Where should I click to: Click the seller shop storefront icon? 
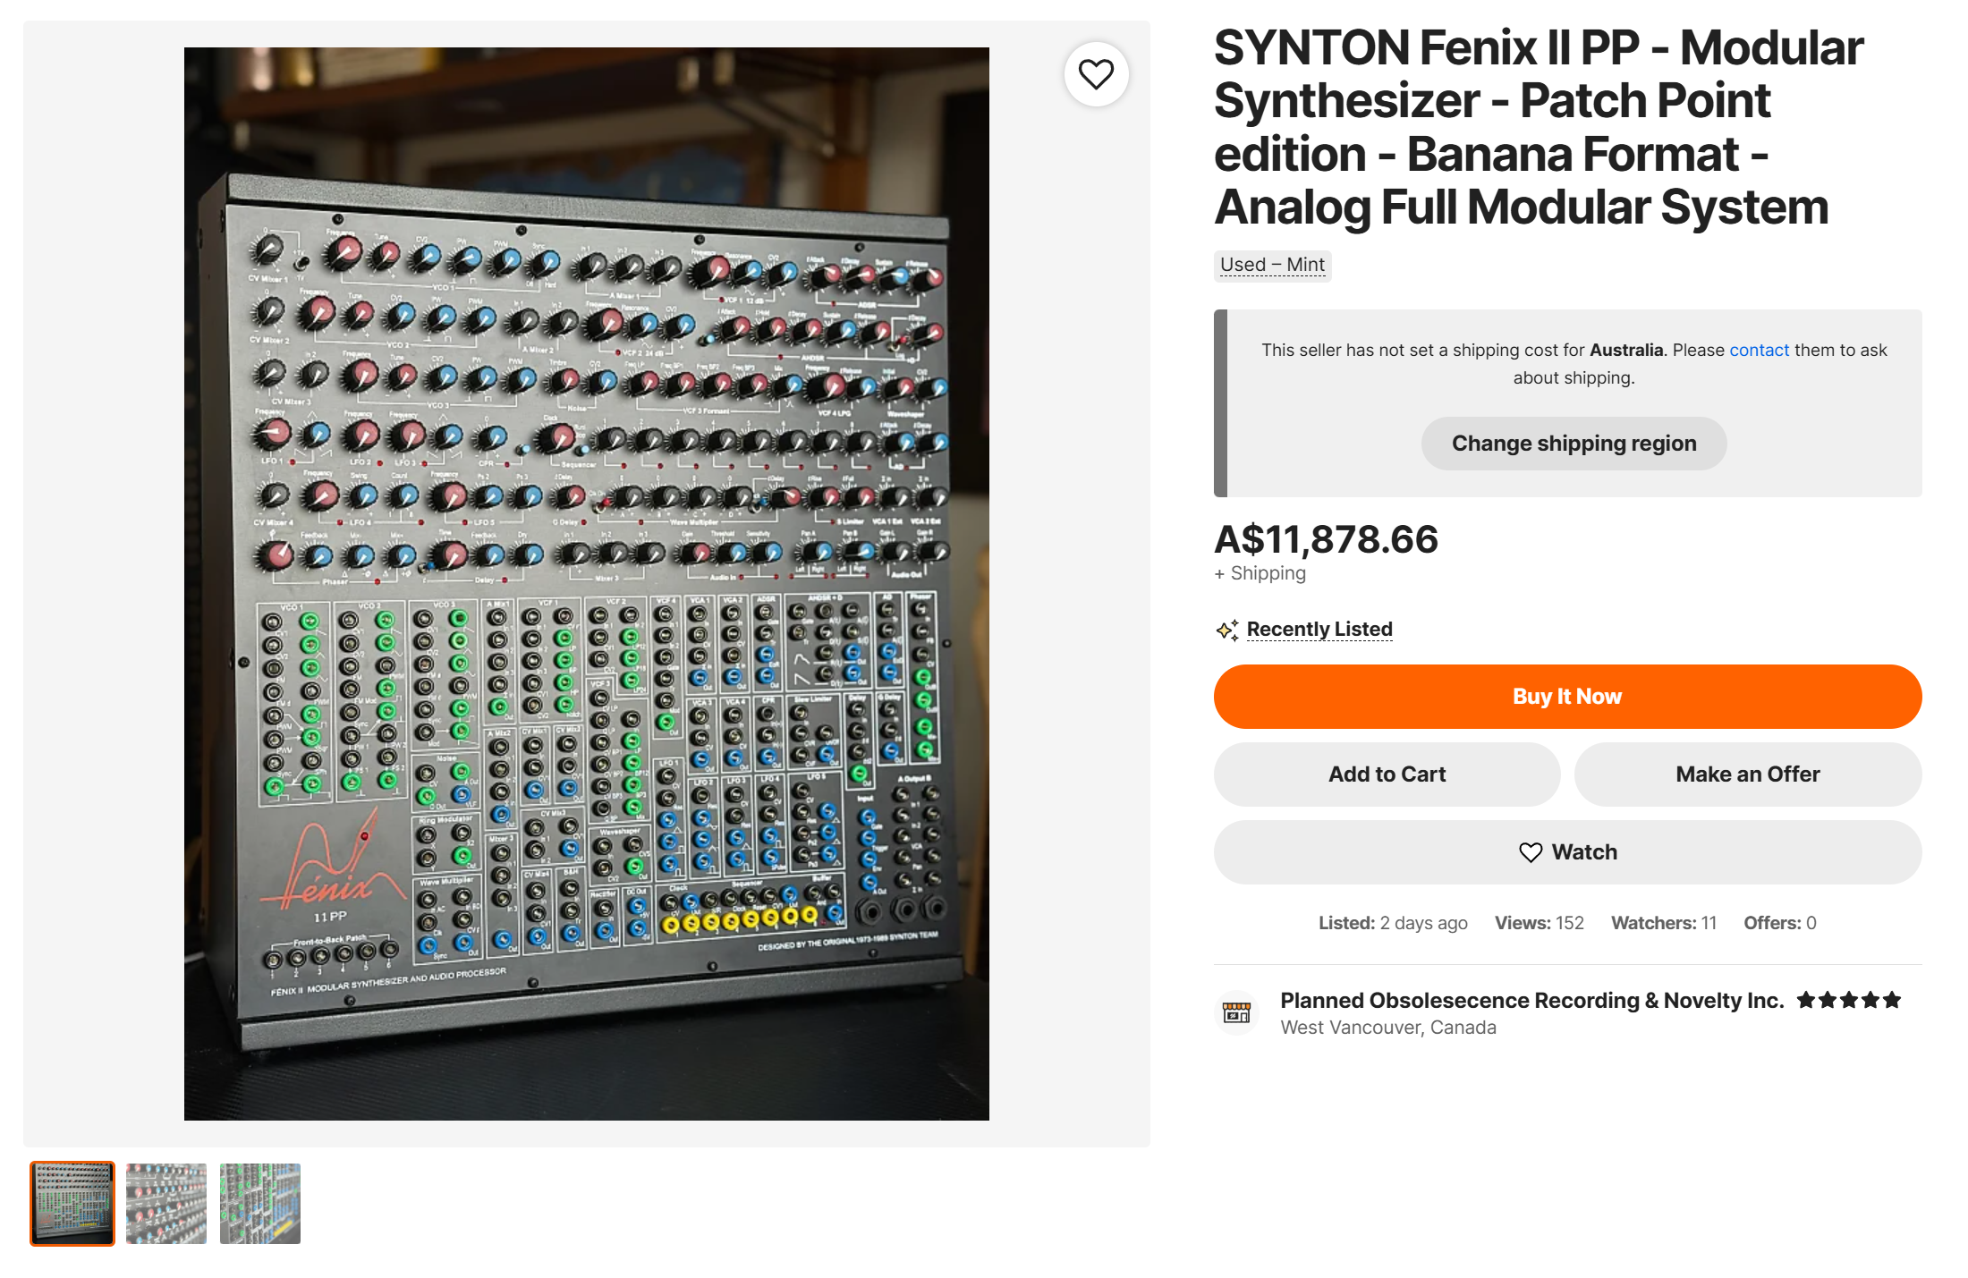pyautogui.click(x=1236, y=1012)
